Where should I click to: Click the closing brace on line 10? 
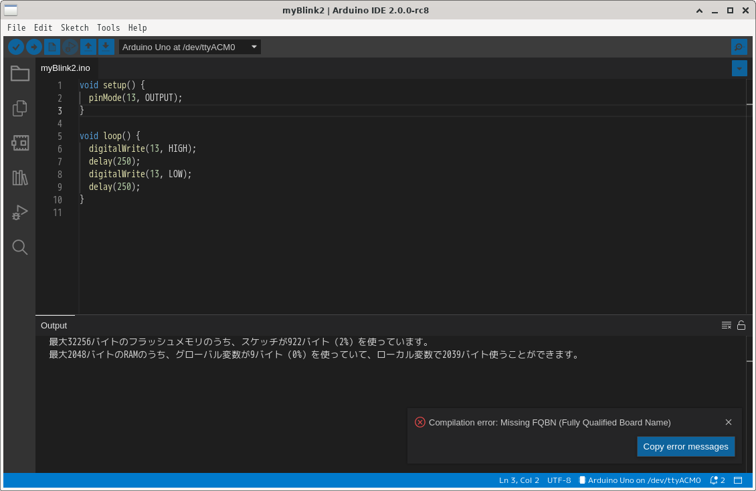[x=82, y=199]
